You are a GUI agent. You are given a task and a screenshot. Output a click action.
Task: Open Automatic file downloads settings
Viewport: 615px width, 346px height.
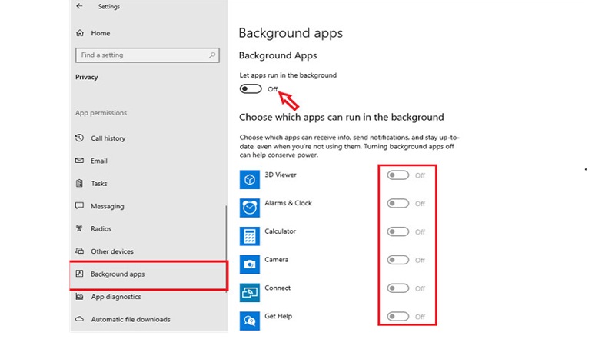coord(130,319)
